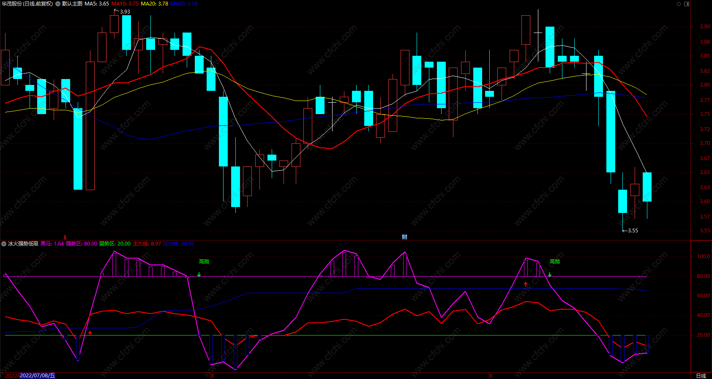Click the 60.00 indicator axis label
The width and height of the screenshot is (712, 379).
704,296
